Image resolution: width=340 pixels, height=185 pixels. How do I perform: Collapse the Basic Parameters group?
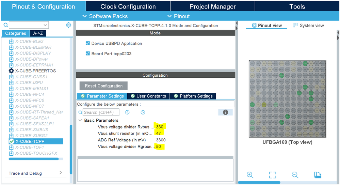80,120
